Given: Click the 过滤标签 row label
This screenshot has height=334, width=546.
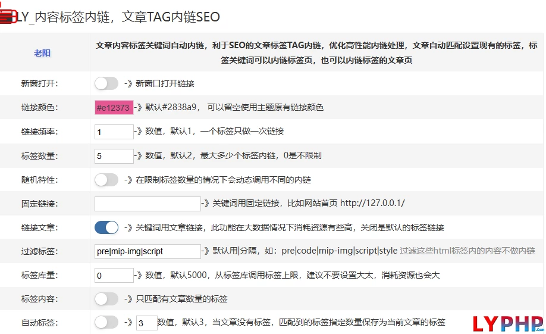Looking at the screenshot, I should click(x=39, y=251).
